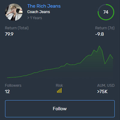Click the '> 1 Years' age label

point(35,18)
